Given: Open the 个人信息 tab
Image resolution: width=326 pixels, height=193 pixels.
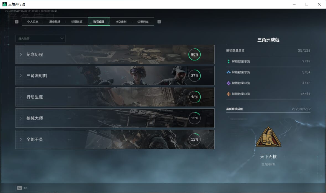Looking at the screenshot, I should tap(33, 22).
